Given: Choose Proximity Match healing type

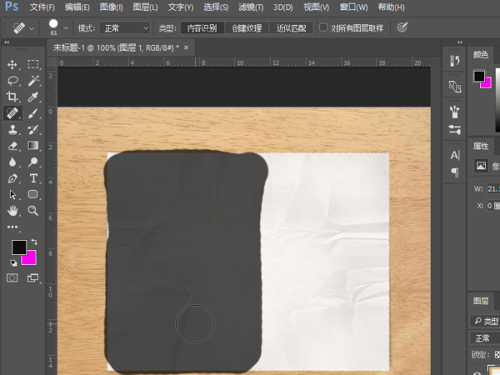Looking at the screenshot, I should 291,28.
